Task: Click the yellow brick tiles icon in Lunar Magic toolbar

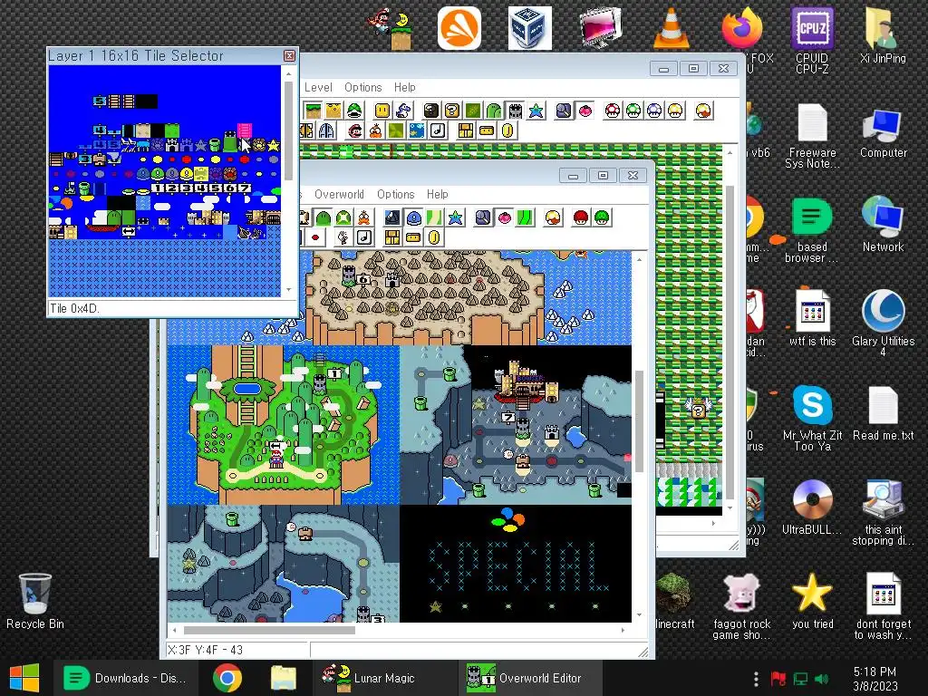Action: 466,130
